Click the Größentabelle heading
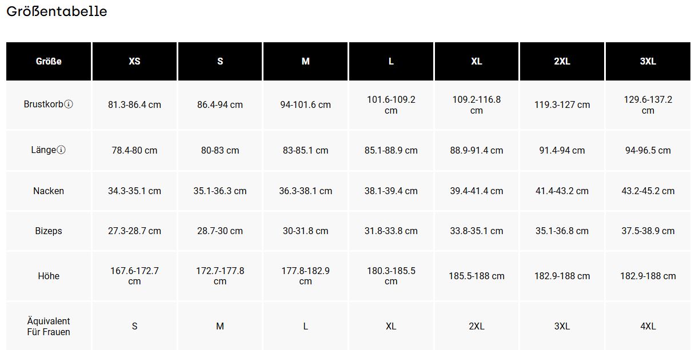Image resolution: width=695 pixels, height=350 pixels. tap(57, 11)
